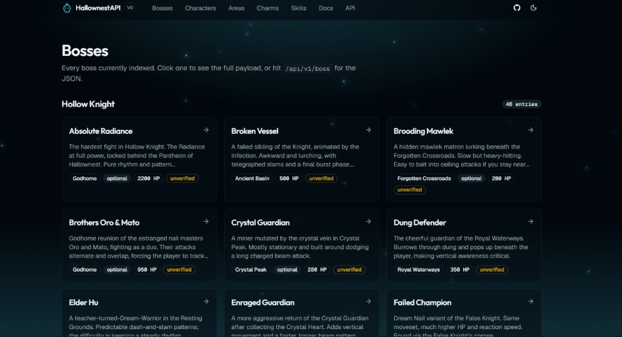This screenshot has width=622, height=337.
Task: Click the V0 version badge
Action: click(130, 7)
